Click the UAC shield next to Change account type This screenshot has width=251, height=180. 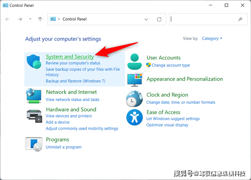point(148,65)
